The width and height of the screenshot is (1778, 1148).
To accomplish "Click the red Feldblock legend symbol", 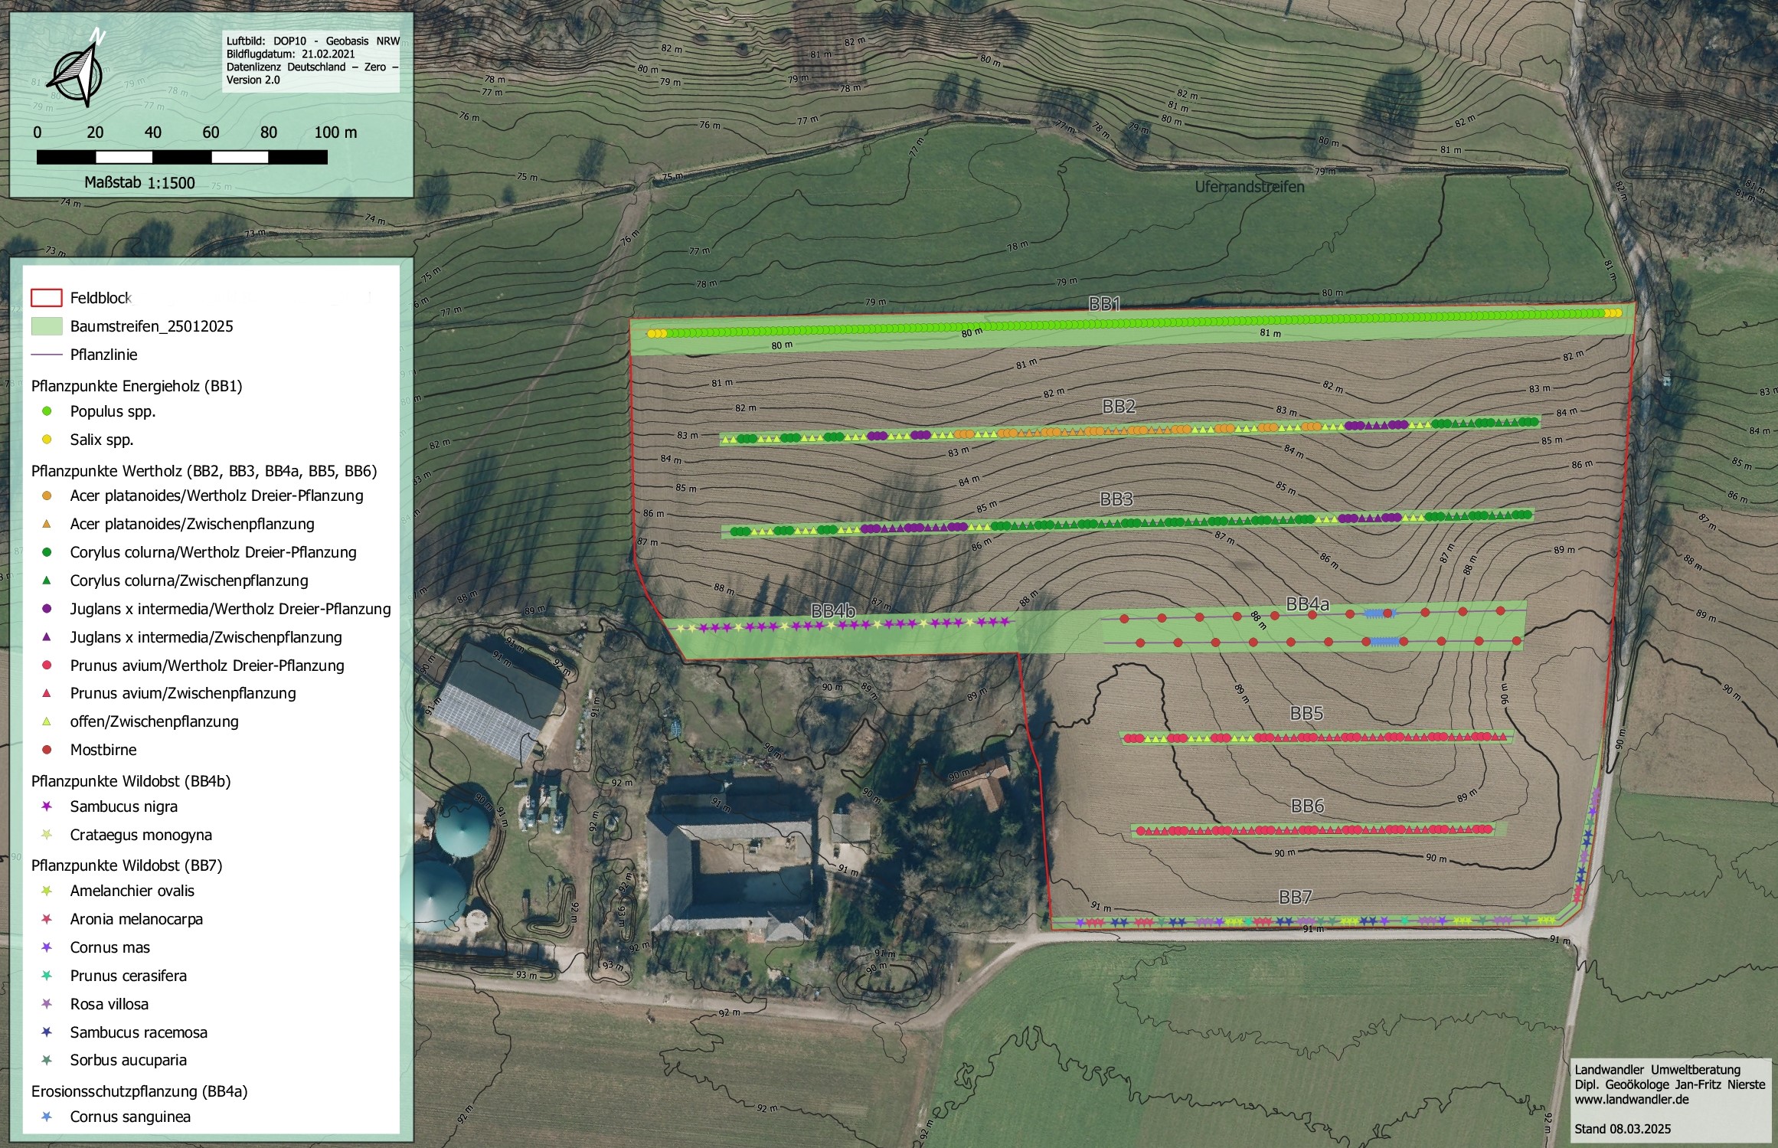I will (46, 298).
